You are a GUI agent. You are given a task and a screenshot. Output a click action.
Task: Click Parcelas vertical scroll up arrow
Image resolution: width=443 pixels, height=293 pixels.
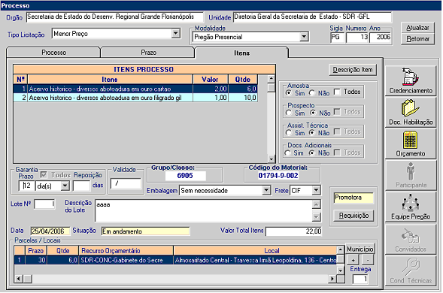click(341, 249)
